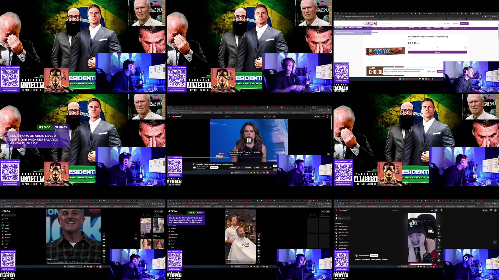Click the Windows Start button on the taskbar

click(399, 266)
